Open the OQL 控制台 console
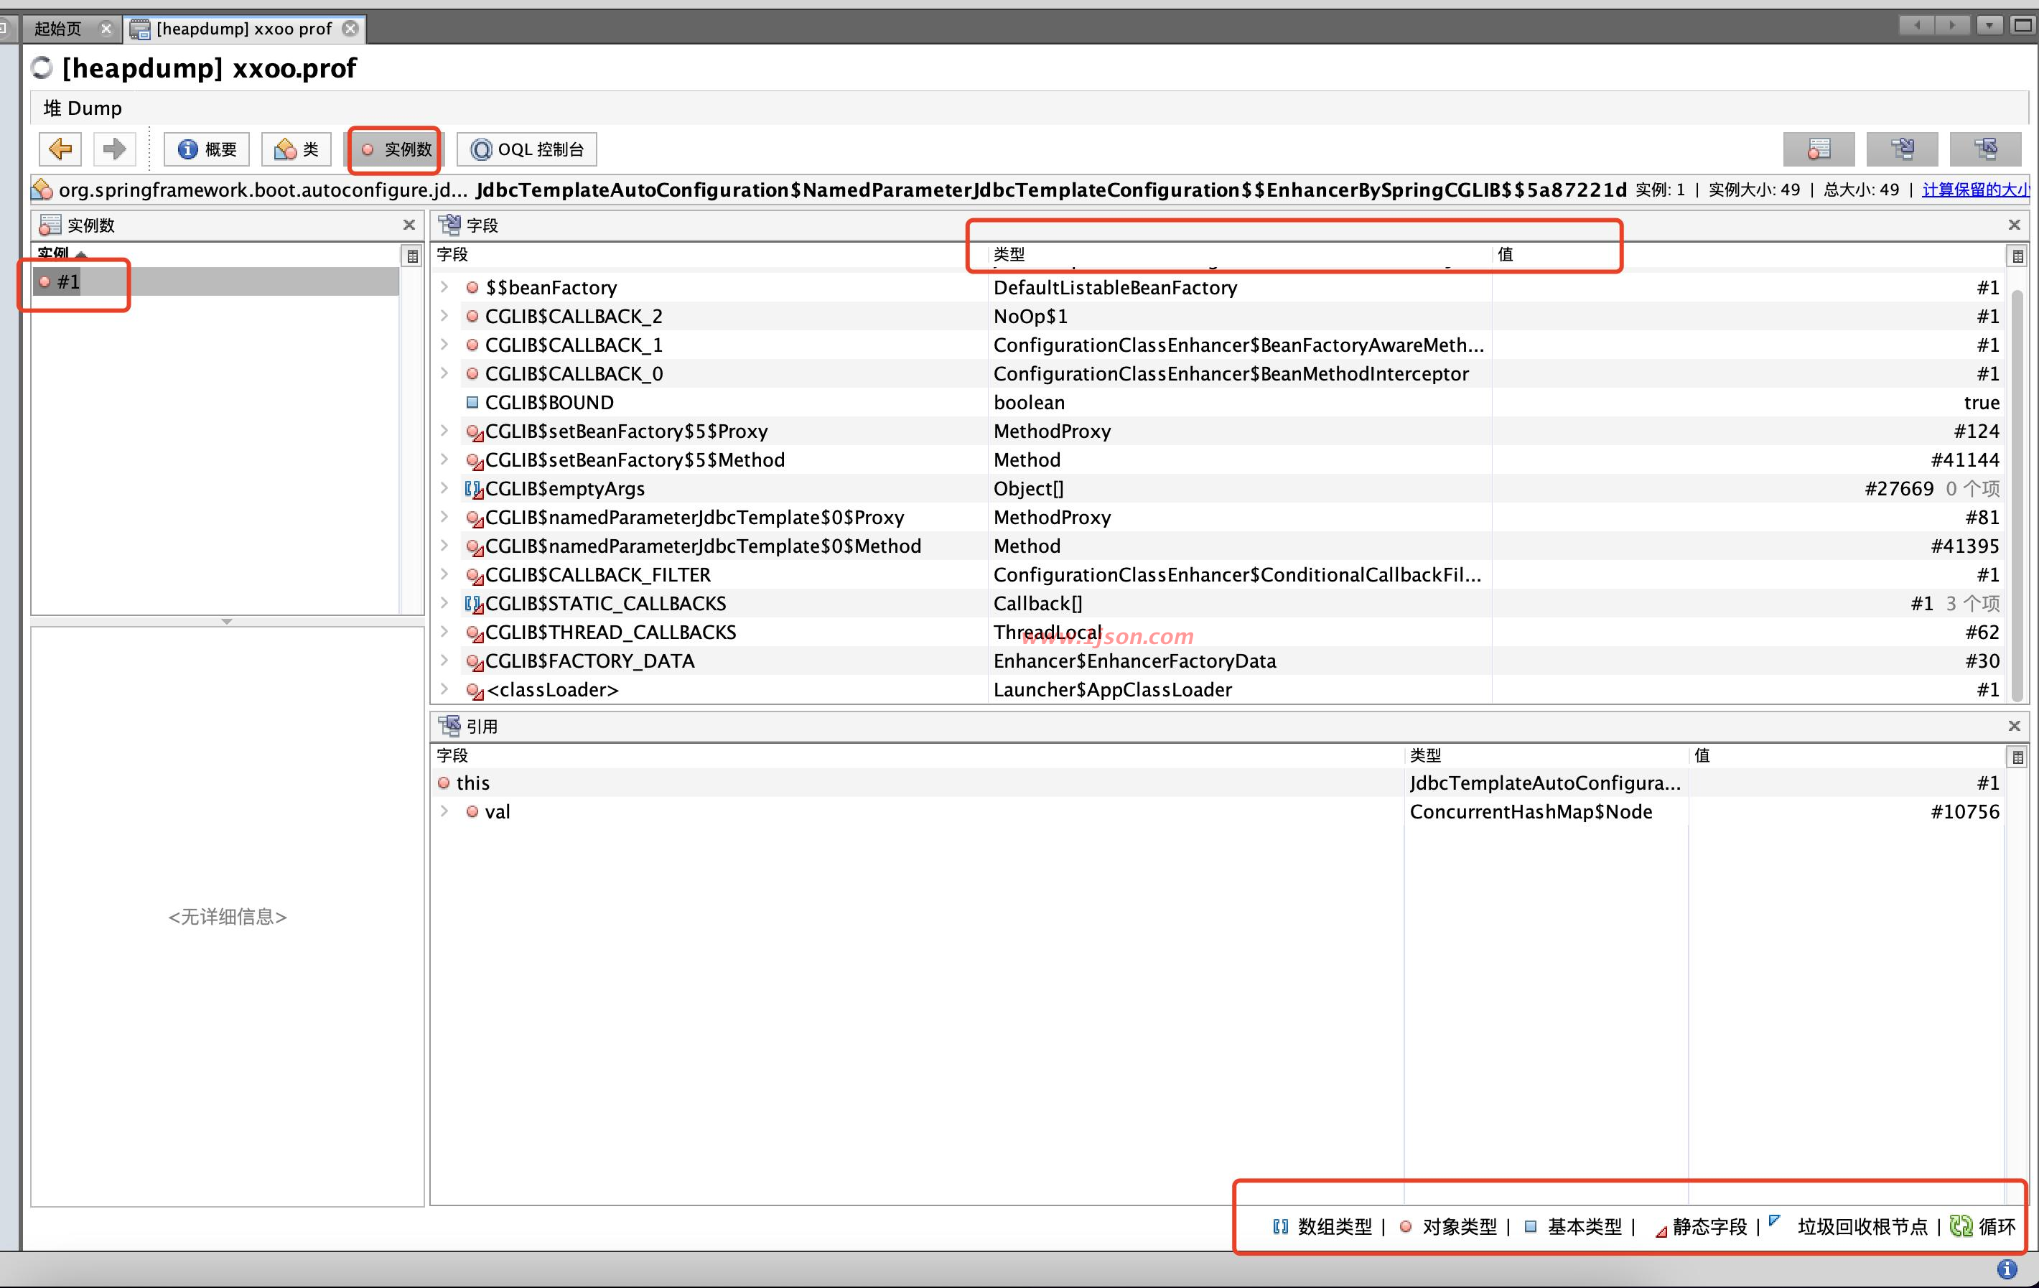This screenshot has width=2039, height=1288. [x=527, y=149]
